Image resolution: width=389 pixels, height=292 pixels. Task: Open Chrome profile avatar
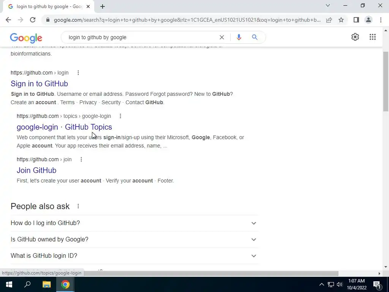(368, 20)
